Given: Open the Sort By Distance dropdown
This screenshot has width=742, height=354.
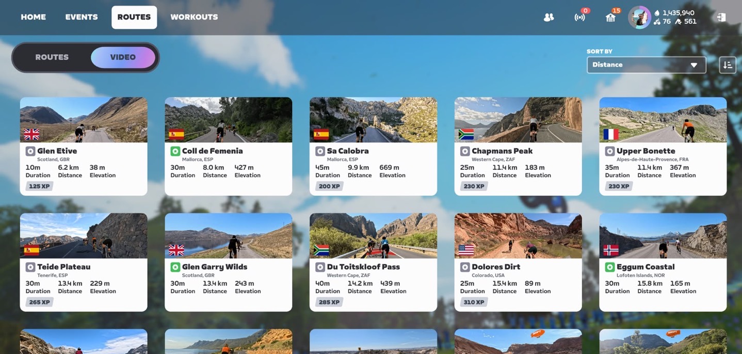Looking at the screenshot, I should (646, 65).
